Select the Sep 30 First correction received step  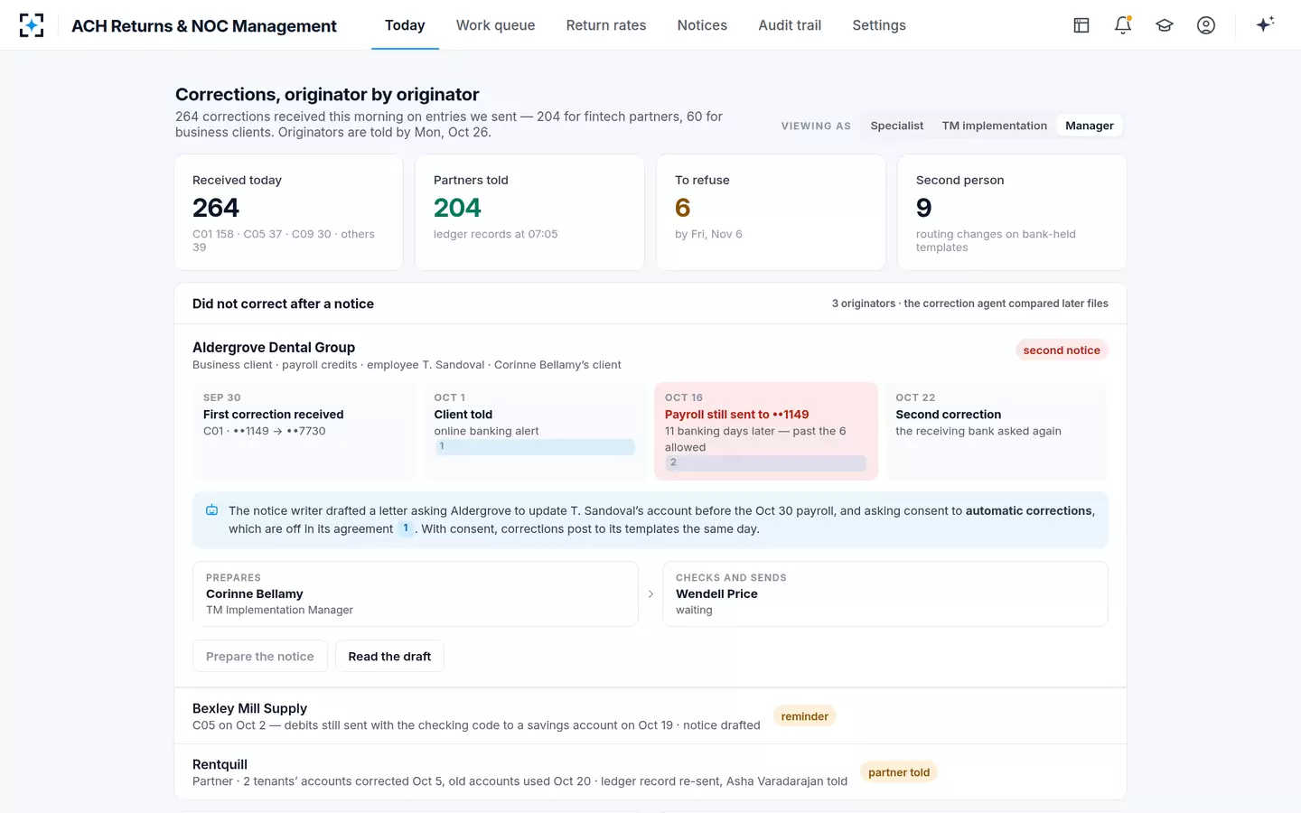click(304, 431)
